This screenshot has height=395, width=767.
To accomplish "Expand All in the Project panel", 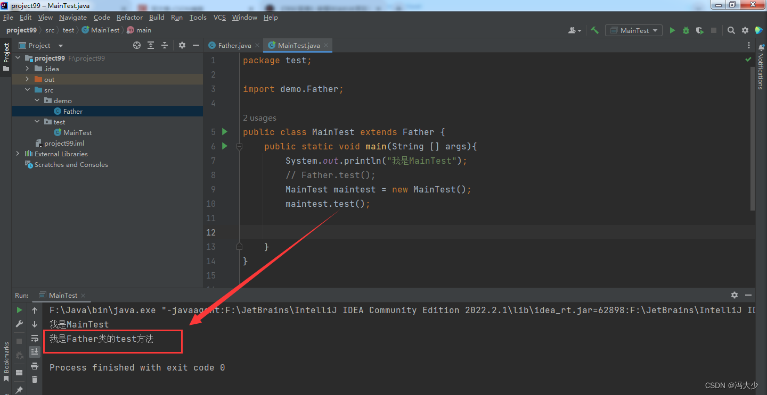I will point(151,45).
